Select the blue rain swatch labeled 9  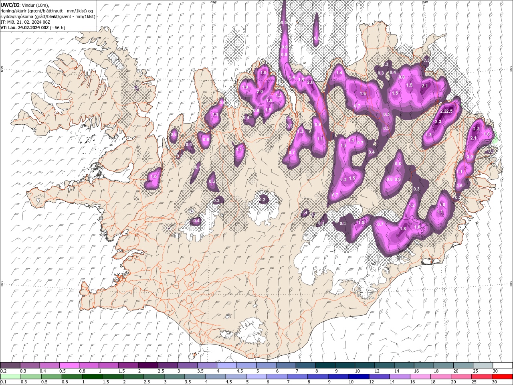(338, 377)
